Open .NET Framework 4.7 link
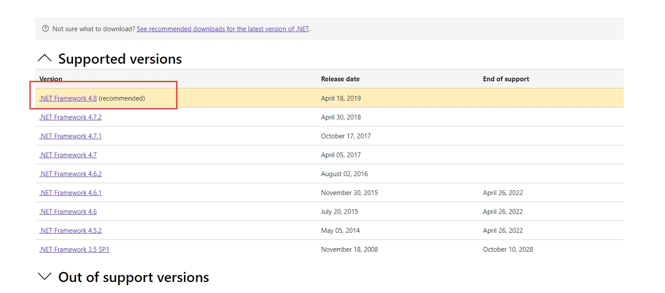Screen dimensions: 665x293 click(x=68, y=155)
